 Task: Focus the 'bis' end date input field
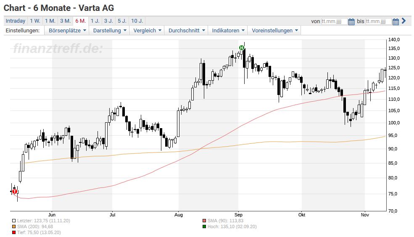tap(378, 21)
